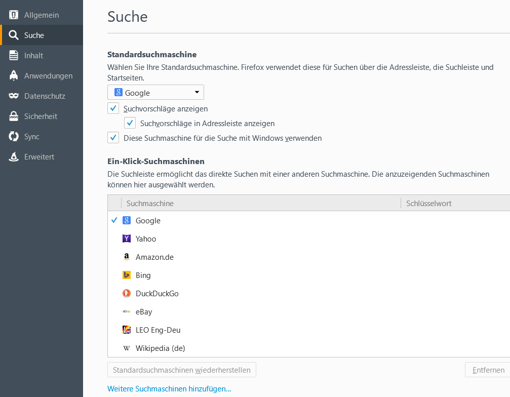This screenshot has width=510, height=397.
Task: Sort by the Suchmaschine column header
Action: tap(260, 203)
